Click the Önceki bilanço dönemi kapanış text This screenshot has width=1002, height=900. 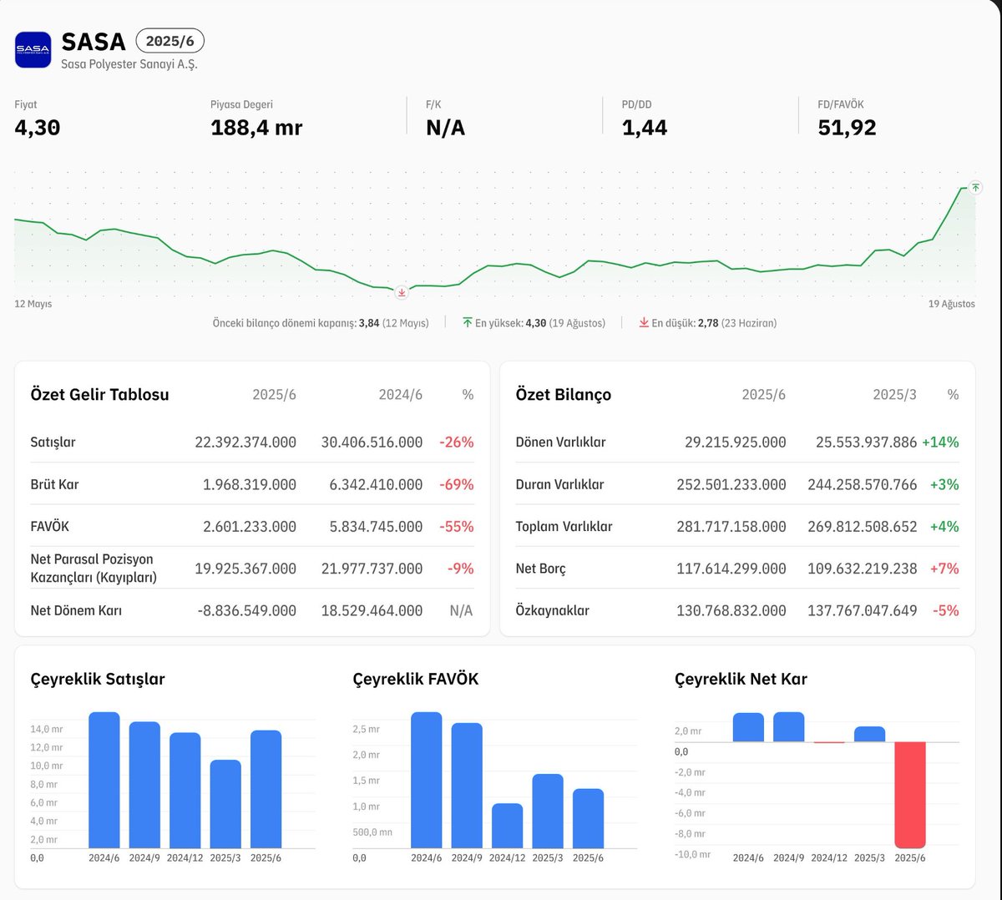(x=284, y=323)
